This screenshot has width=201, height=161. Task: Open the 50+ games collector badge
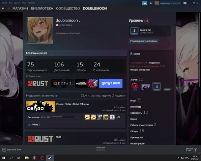[x=146, y=87]
